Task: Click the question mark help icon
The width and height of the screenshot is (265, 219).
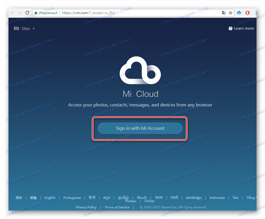Action: (230, 28)
